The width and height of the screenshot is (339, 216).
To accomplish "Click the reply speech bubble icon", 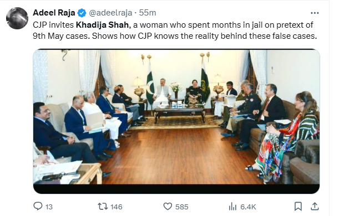I will tap(38, 206).
